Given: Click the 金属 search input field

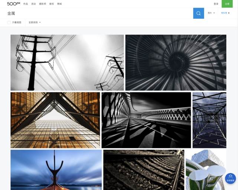Looking at the screenshot, I should [x=97, y=13].
